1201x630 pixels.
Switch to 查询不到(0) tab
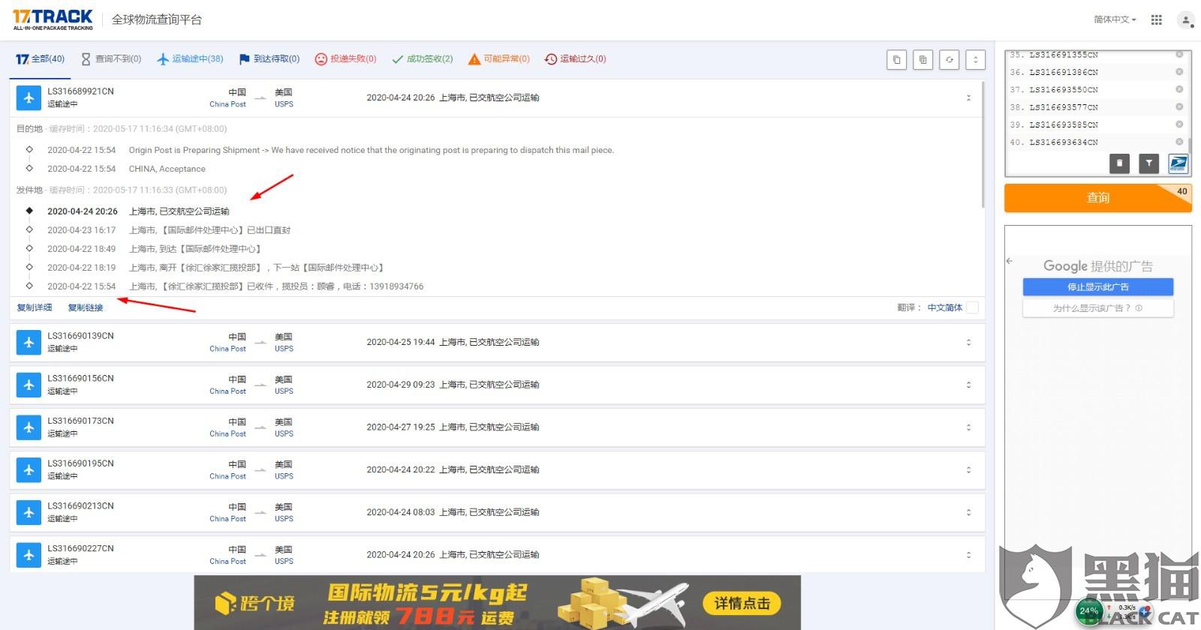[111, 59]
